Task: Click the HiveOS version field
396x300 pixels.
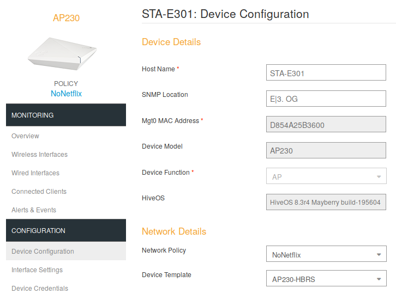Action: (326, 203)
